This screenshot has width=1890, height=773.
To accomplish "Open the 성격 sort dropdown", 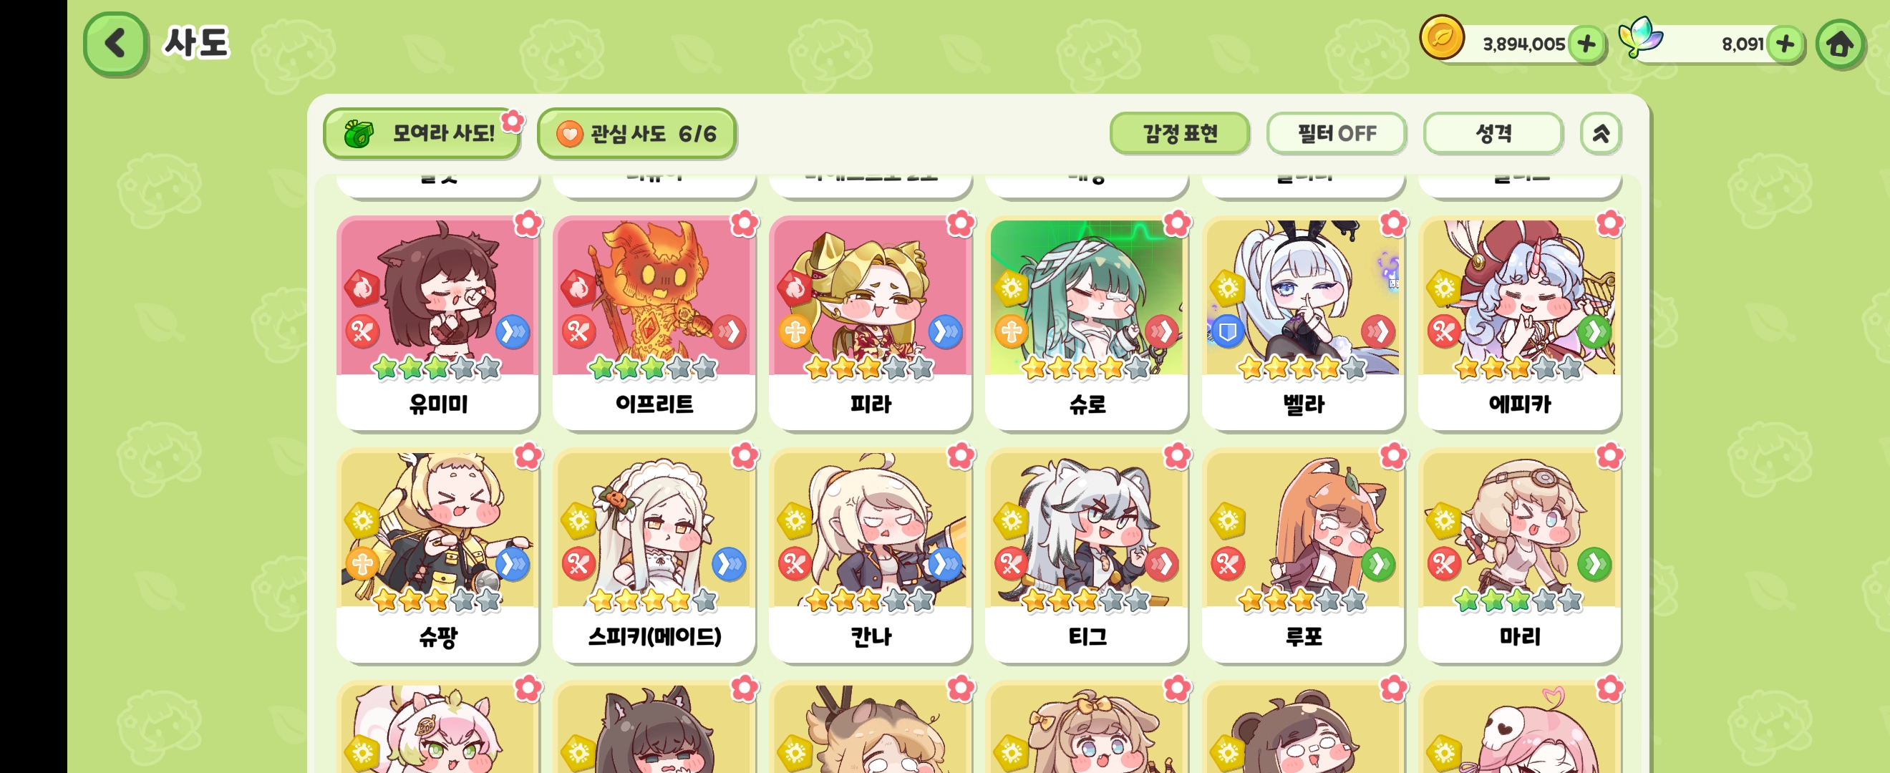I will point(1493,133).
